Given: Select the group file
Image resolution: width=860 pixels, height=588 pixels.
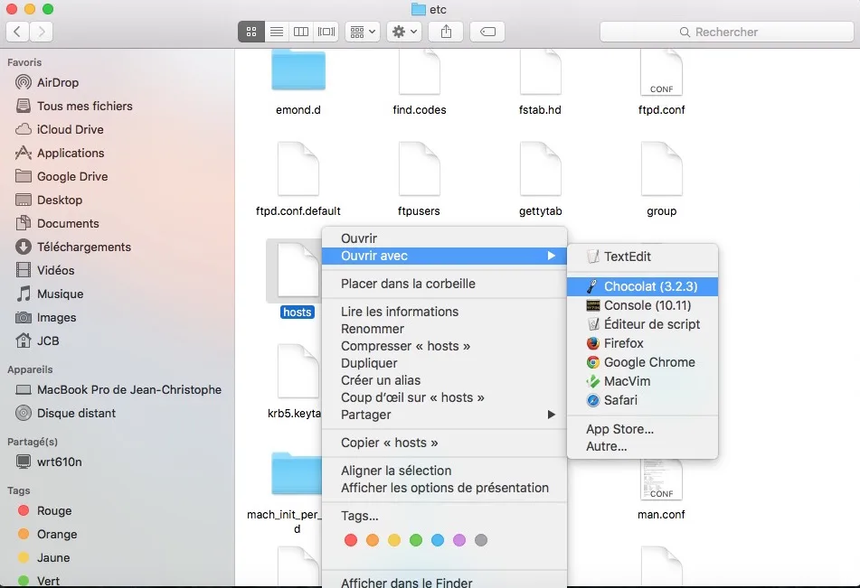Looking at the screenshot, I should point(661,180).
